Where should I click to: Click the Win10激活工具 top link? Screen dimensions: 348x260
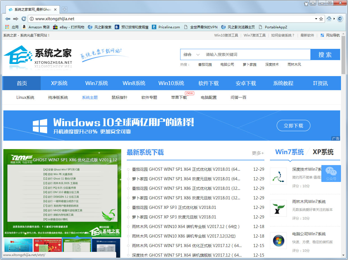(226, 35)
